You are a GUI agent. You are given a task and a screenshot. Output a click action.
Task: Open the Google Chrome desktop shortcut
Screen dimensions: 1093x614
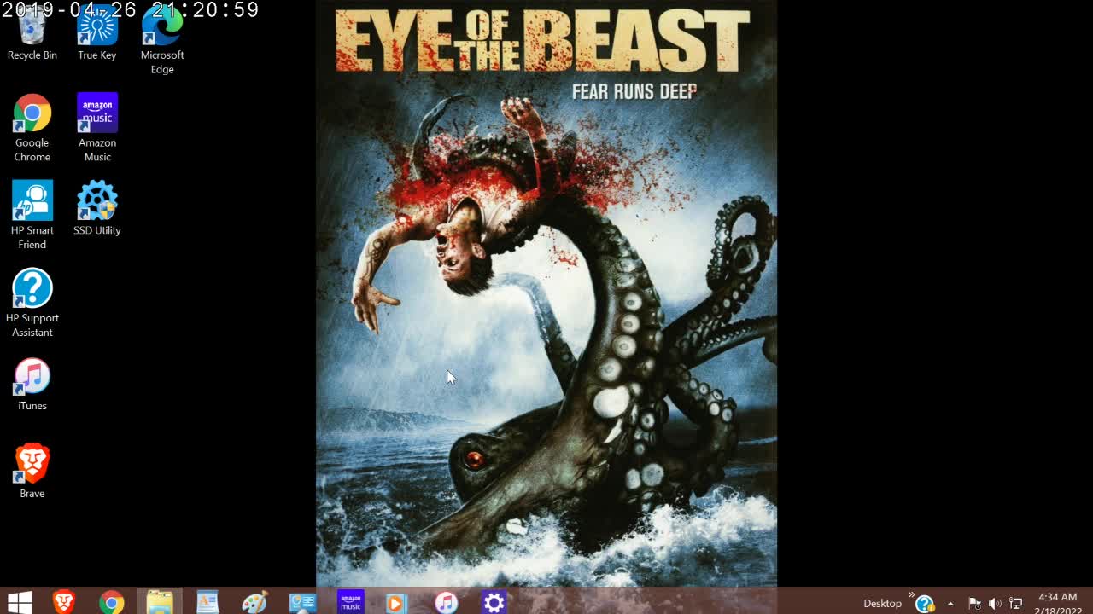click(32, 128)
